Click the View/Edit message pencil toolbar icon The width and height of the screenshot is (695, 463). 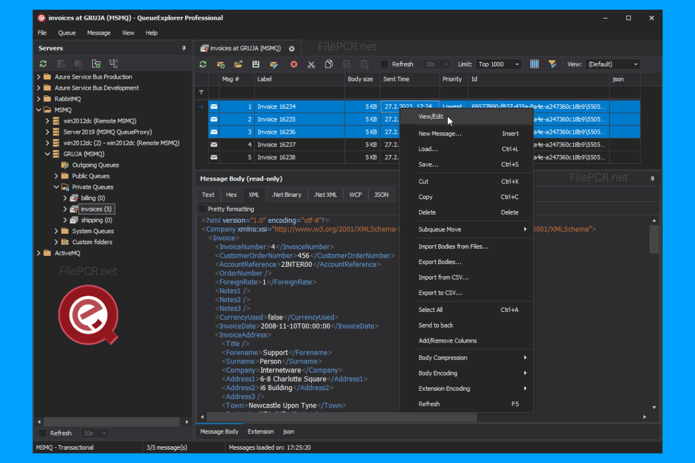(x=273, y=64)
